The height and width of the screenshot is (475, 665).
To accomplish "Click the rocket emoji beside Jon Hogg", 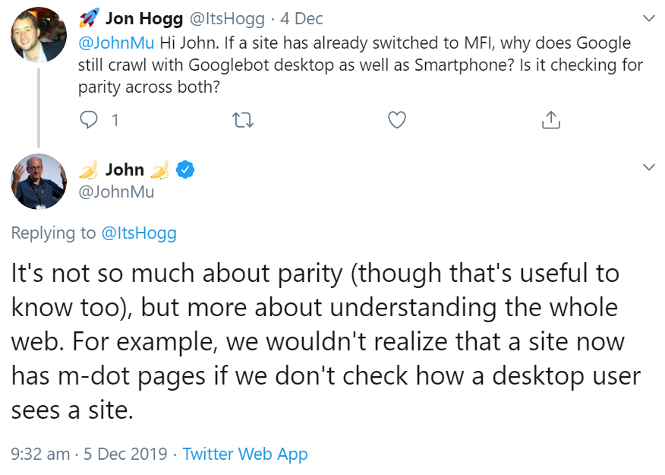I will pos(89,18).
